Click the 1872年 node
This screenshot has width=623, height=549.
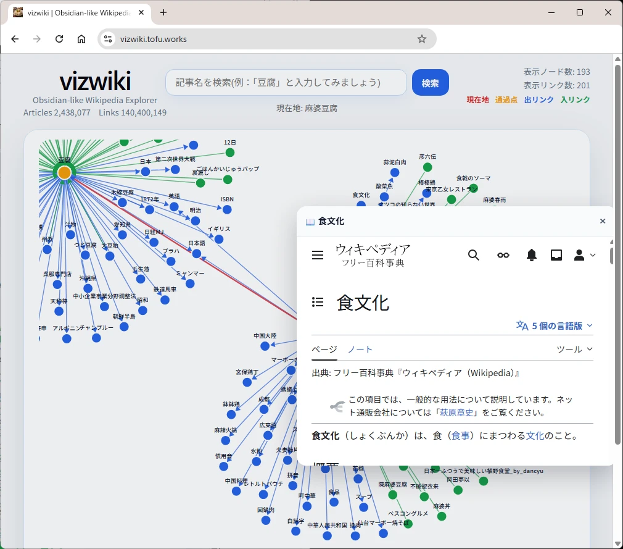pos(149,209)
